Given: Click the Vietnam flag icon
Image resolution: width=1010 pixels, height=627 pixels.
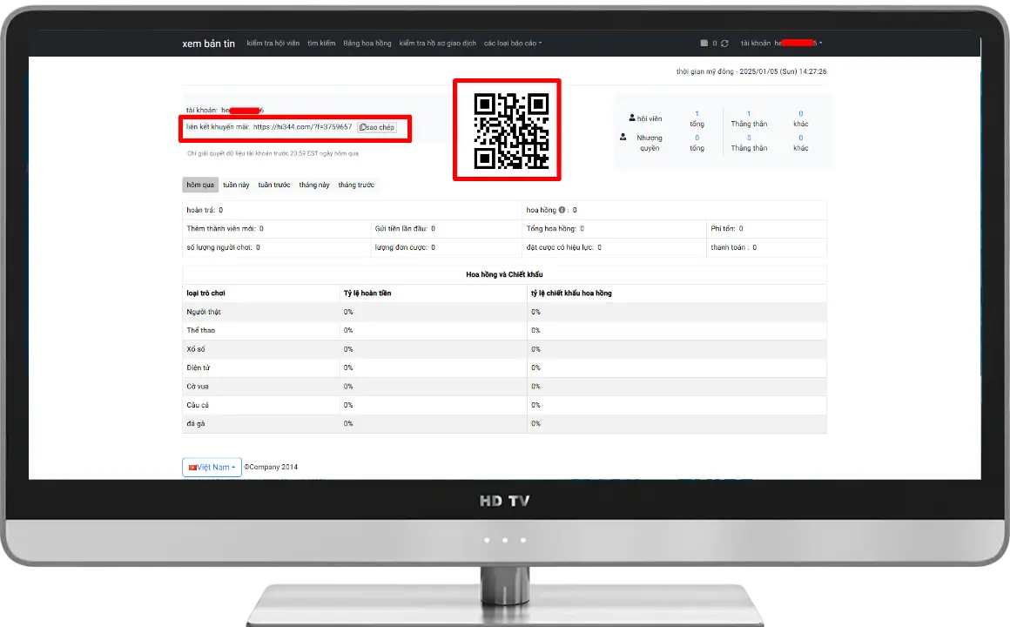Looking at the screenshot, I should (x=192, y=467).
